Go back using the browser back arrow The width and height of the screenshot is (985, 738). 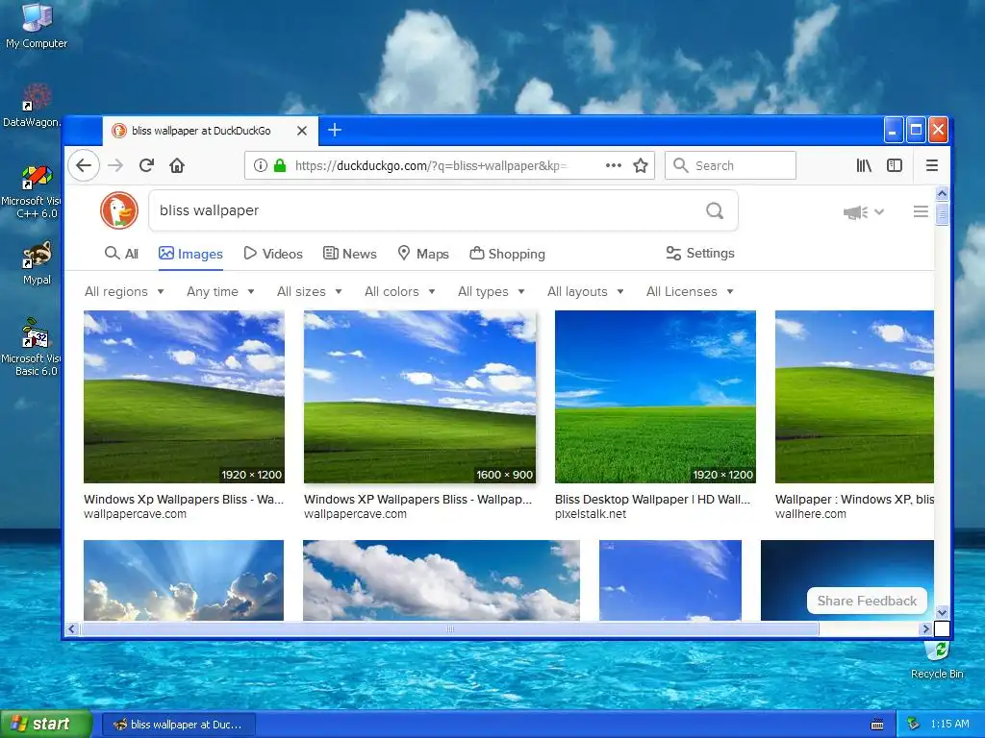(84, 165)
